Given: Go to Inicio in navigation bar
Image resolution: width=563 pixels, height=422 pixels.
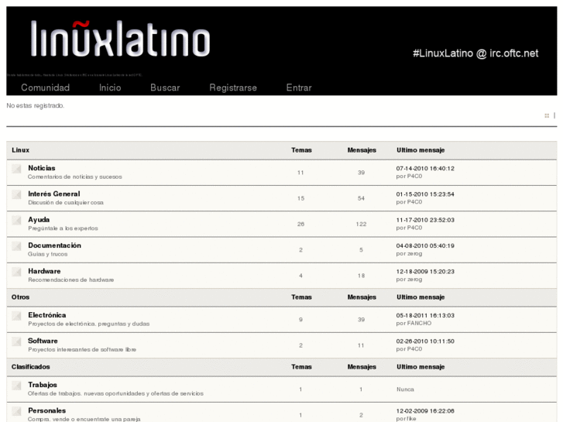Looking at the screenshot, I should (110, 87).
